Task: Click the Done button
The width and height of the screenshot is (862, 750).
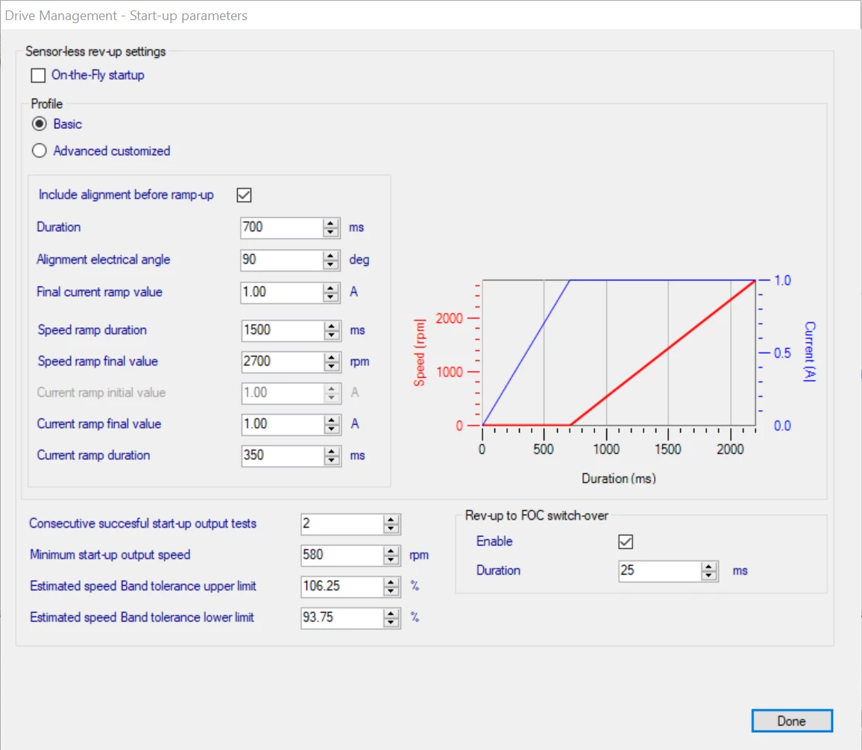Action: click(x=792, y=721)
